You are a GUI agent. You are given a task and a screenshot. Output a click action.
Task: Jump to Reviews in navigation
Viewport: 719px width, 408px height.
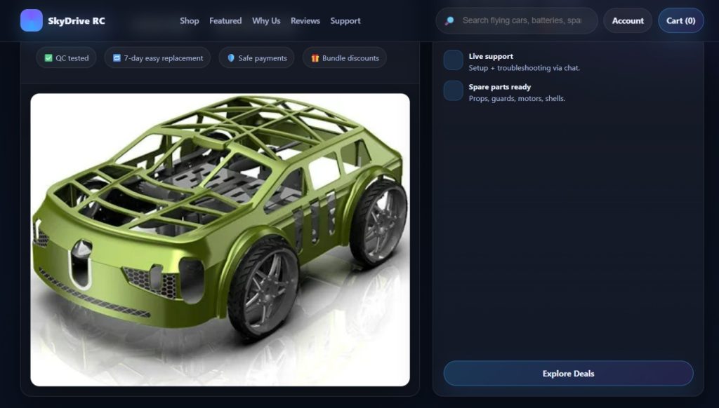click(305, 20)
